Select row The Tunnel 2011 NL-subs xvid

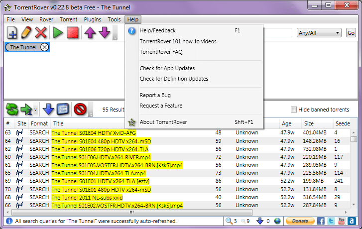point(177,197)
